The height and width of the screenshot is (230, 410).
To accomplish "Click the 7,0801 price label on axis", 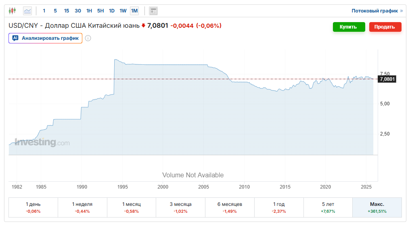I will pyautogui.click(x=387, y=79).
